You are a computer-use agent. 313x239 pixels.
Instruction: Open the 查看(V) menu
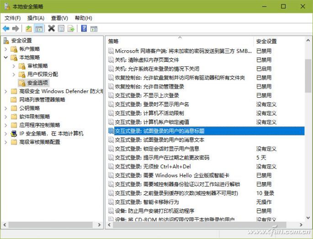click(x=59, y=18)
